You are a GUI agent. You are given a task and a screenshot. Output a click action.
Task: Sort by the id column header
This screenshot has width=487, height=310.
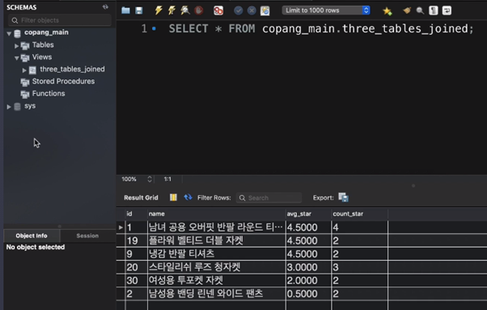coord(136,214)
